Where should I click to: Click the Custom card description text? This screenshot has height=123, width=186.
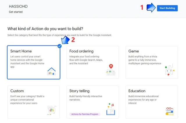(27, 100)
